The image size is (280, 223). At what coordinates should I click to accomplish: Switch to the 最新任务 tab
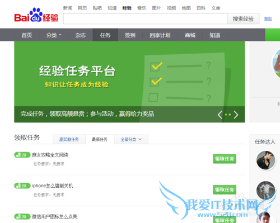pyautogui.click(x=100, y=139)
